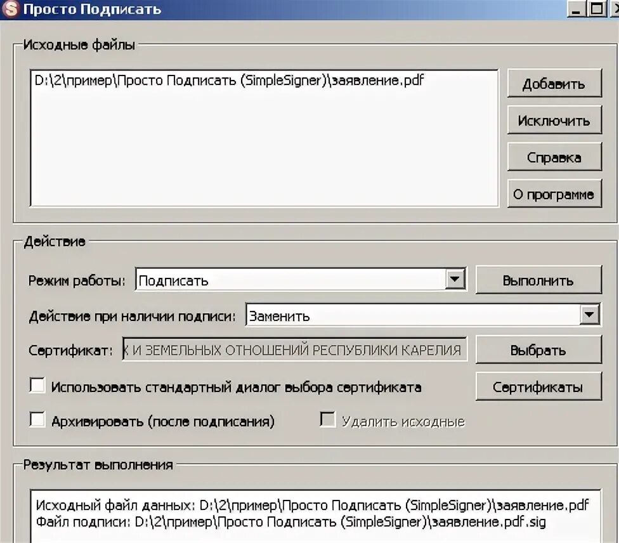Open the О программе dialog
This screenshot has height=543, width=619.
[x=554, y=194]
